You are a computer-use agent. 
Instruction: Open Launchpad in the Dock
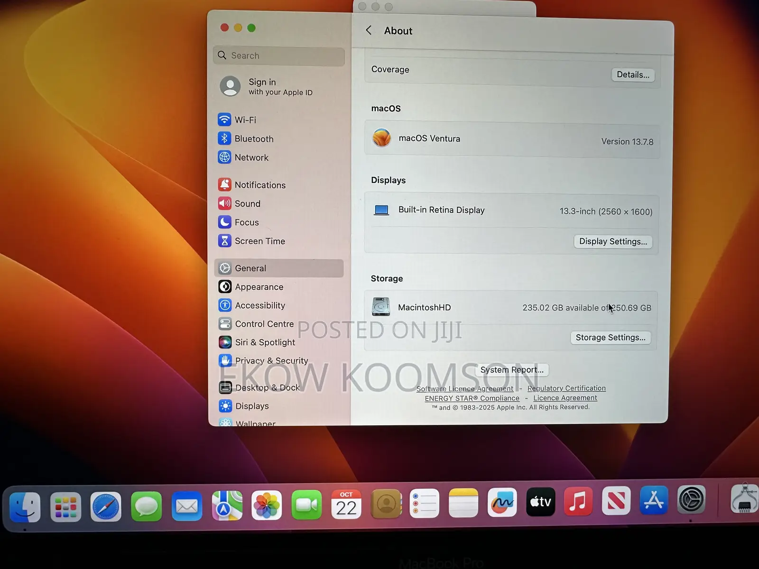click(x=65, y=507)
